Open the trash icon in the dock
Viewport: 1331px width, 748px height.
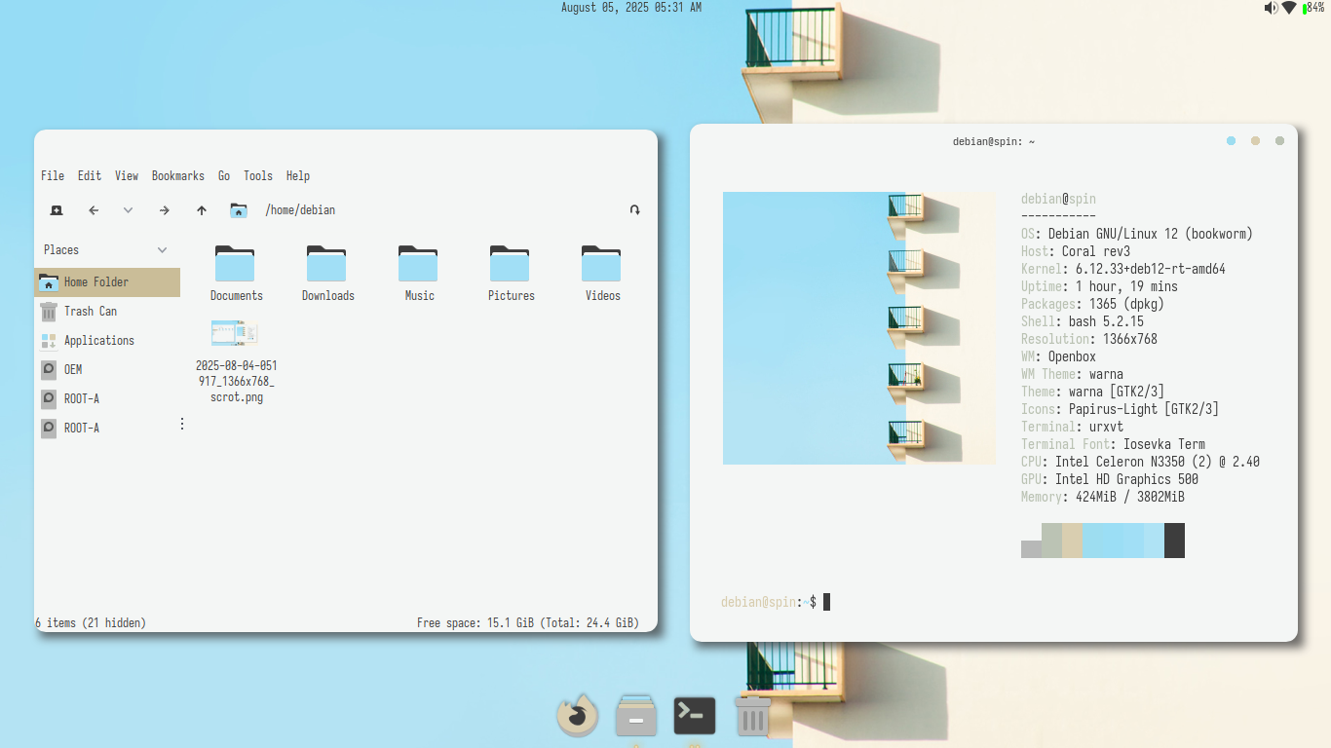752,716
